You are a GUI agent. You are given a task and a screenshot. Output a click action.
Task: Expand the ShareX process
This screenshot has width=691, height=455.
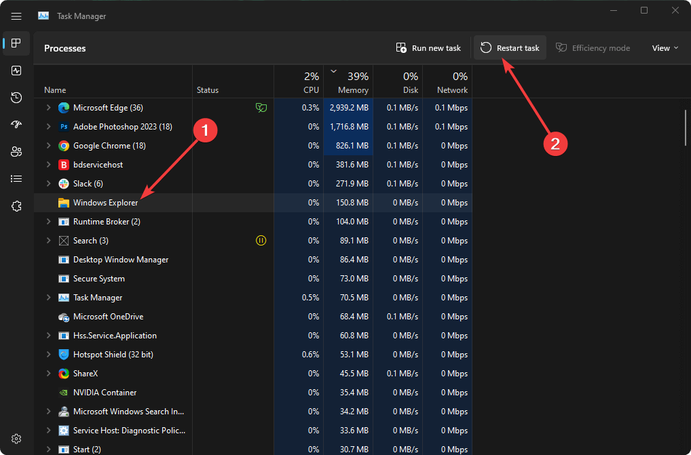(48, 374)
